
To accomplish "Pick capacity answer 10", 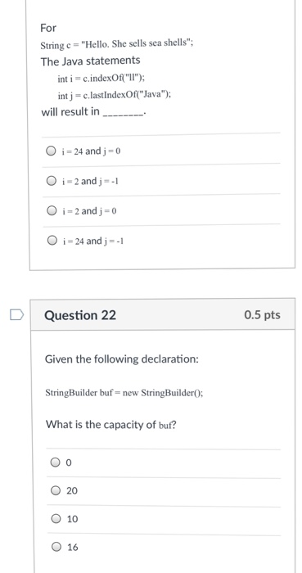I will click(56, 518).
